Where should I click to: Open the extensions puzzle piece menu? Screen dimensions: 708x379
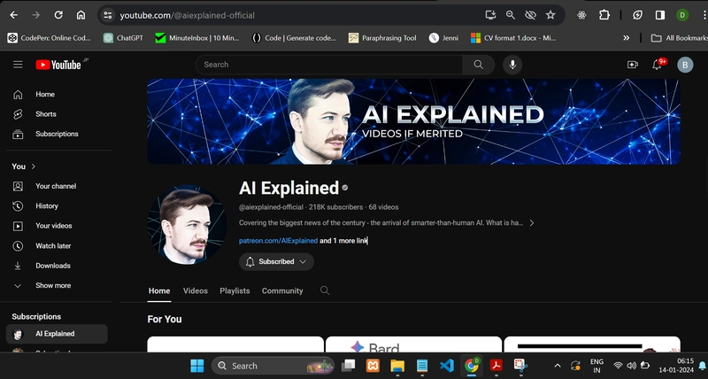pos(604,15)
